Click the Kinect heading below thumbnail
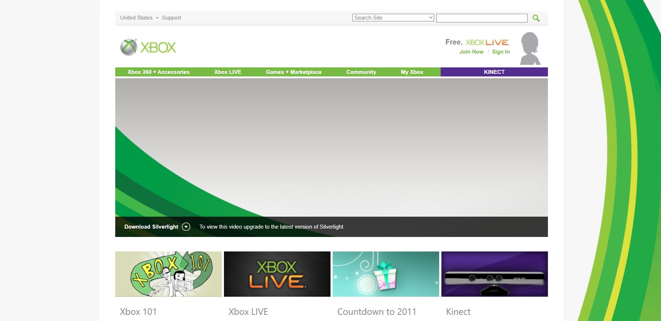This screenshot has width=661, height=321. [458, 312]
